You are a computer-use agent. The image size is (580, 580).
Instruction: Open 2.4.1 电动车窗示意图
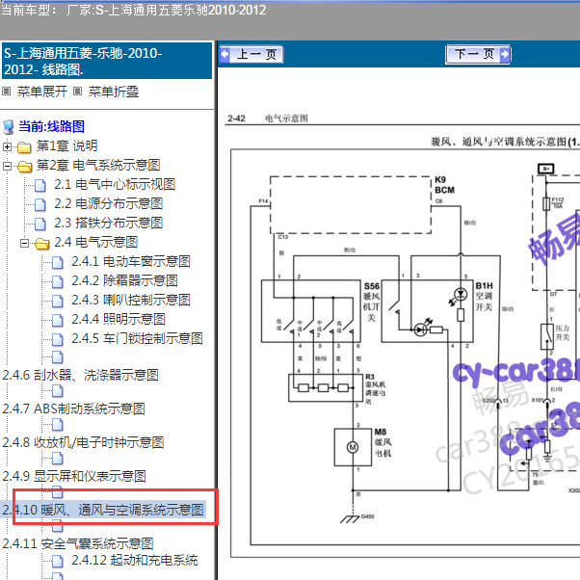point(131,261)
